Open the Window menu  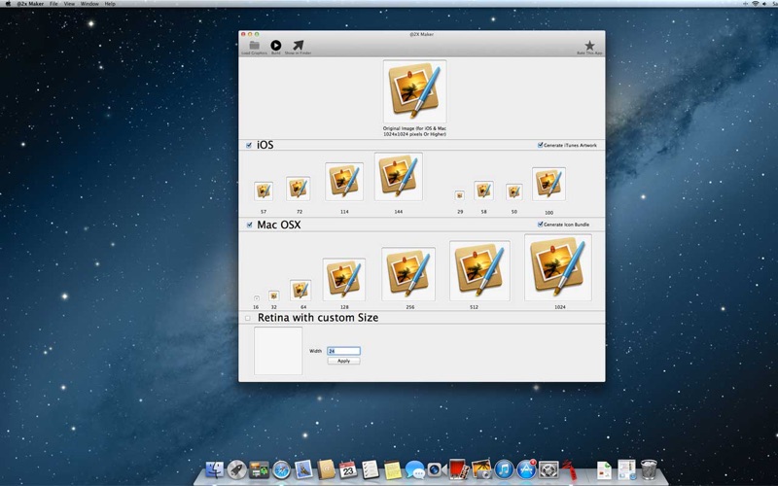pyautogui.click(x=89, y=4)
